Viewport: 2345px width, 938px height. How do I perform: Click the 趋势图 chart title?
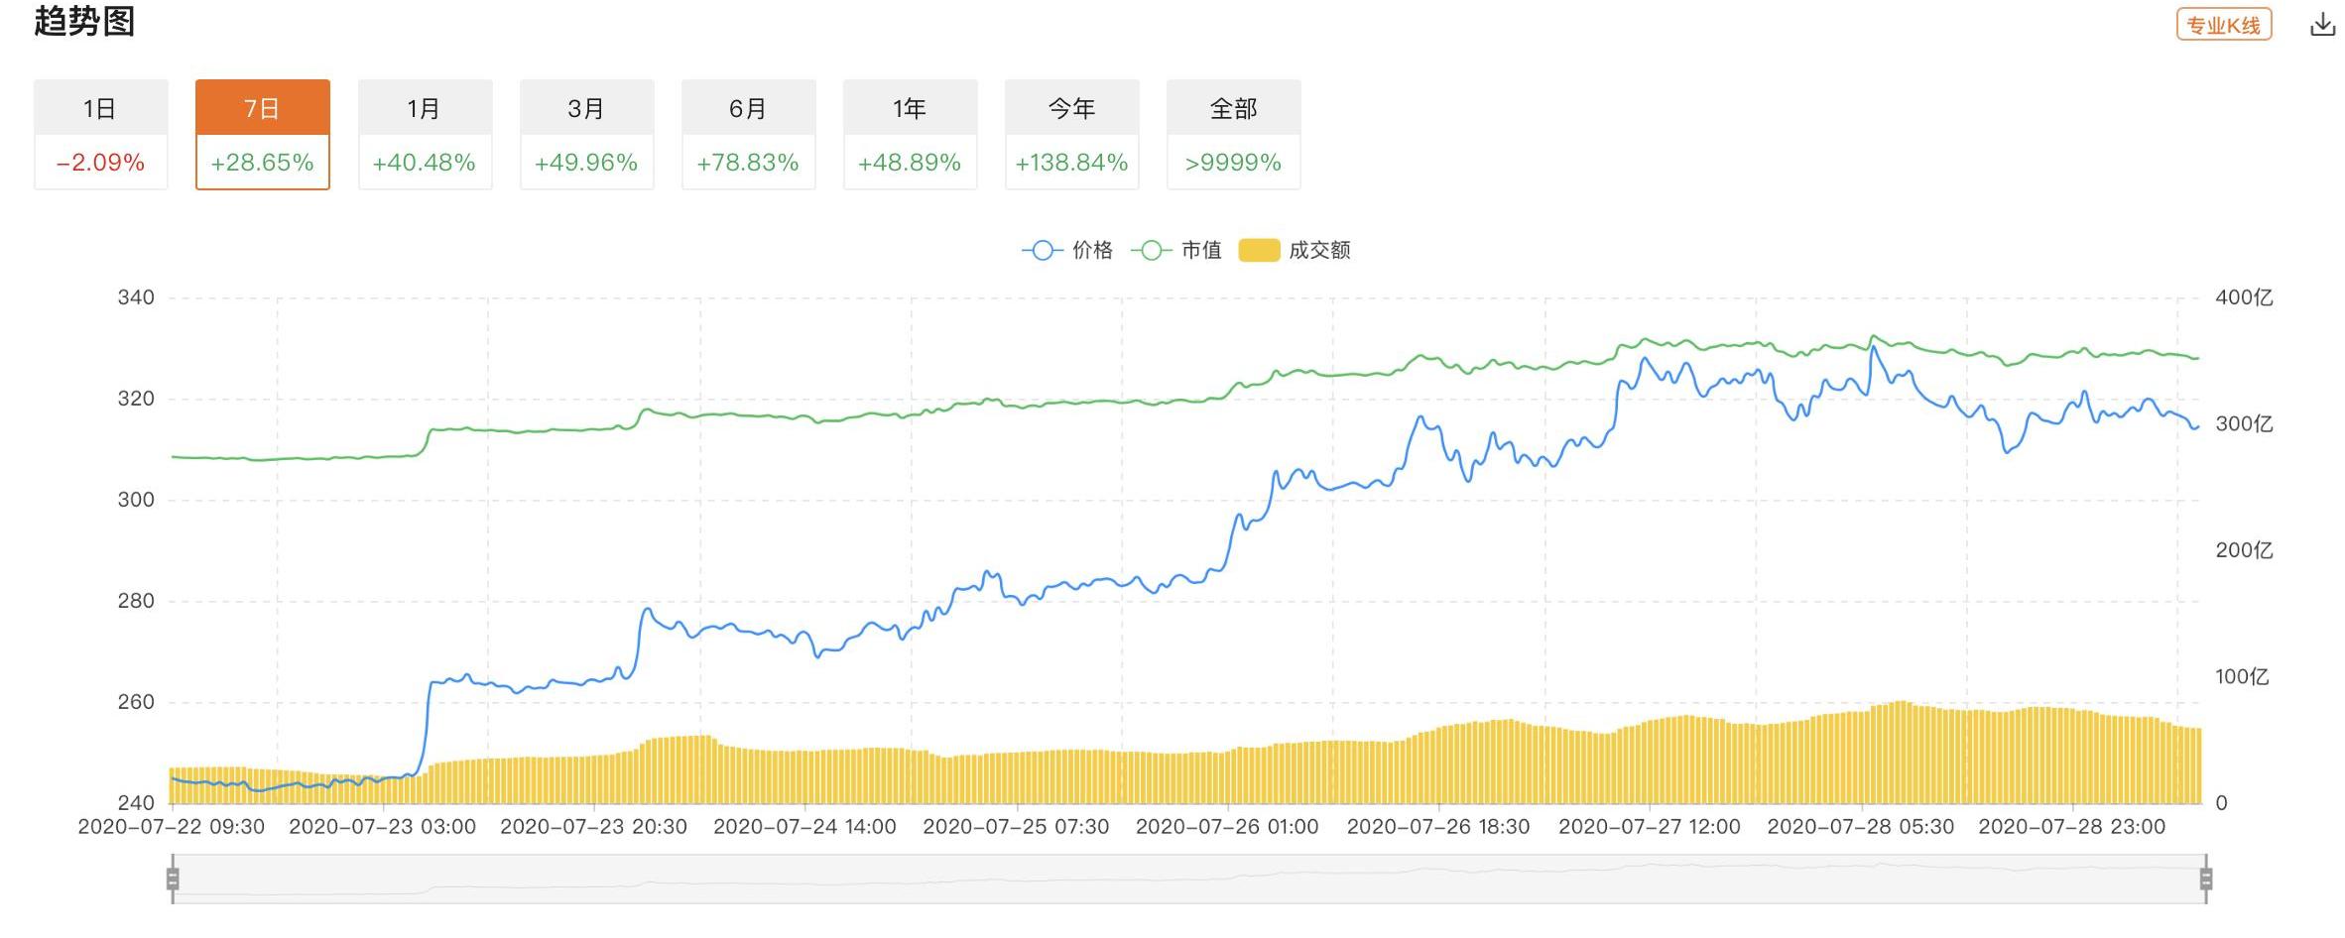[84, 21]
